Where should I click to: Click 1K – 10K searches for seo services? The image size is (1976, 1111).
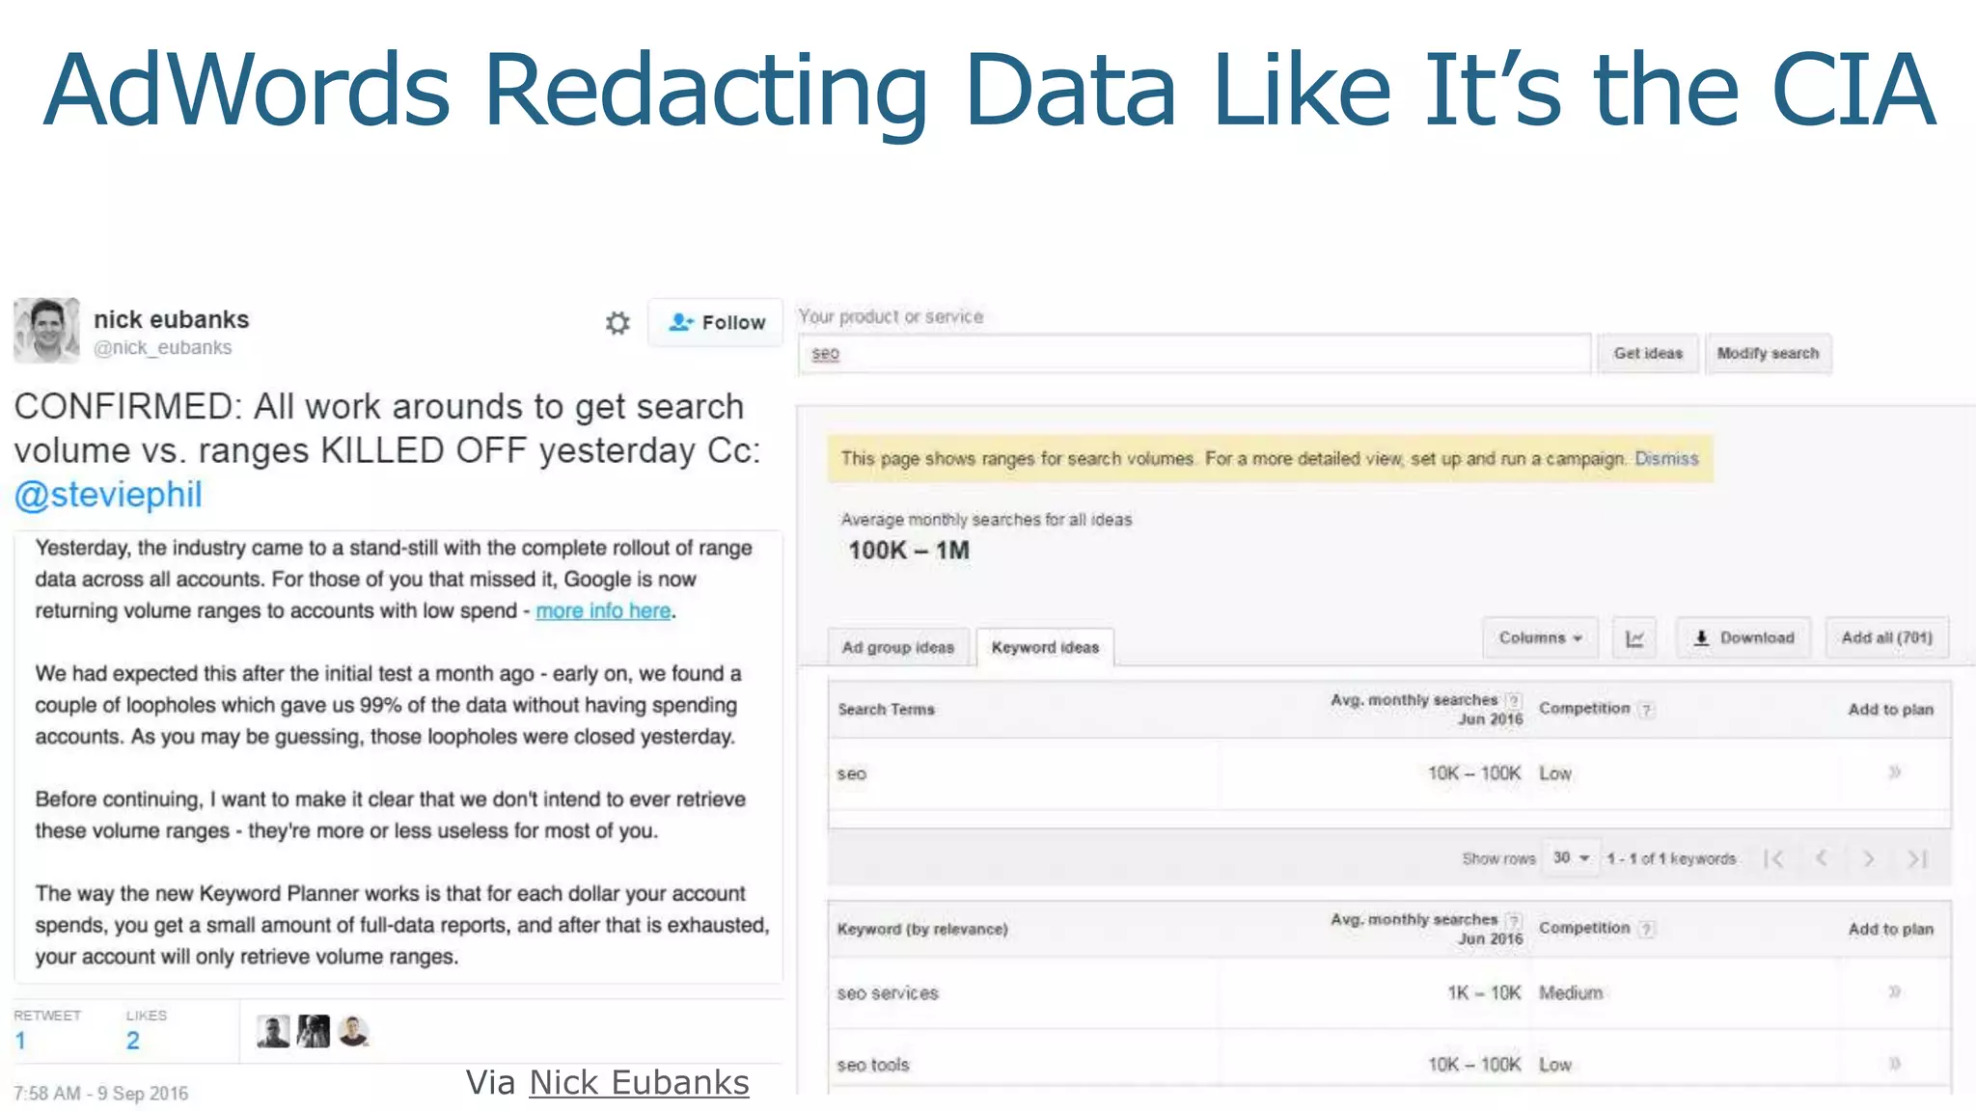point(1484,993)
